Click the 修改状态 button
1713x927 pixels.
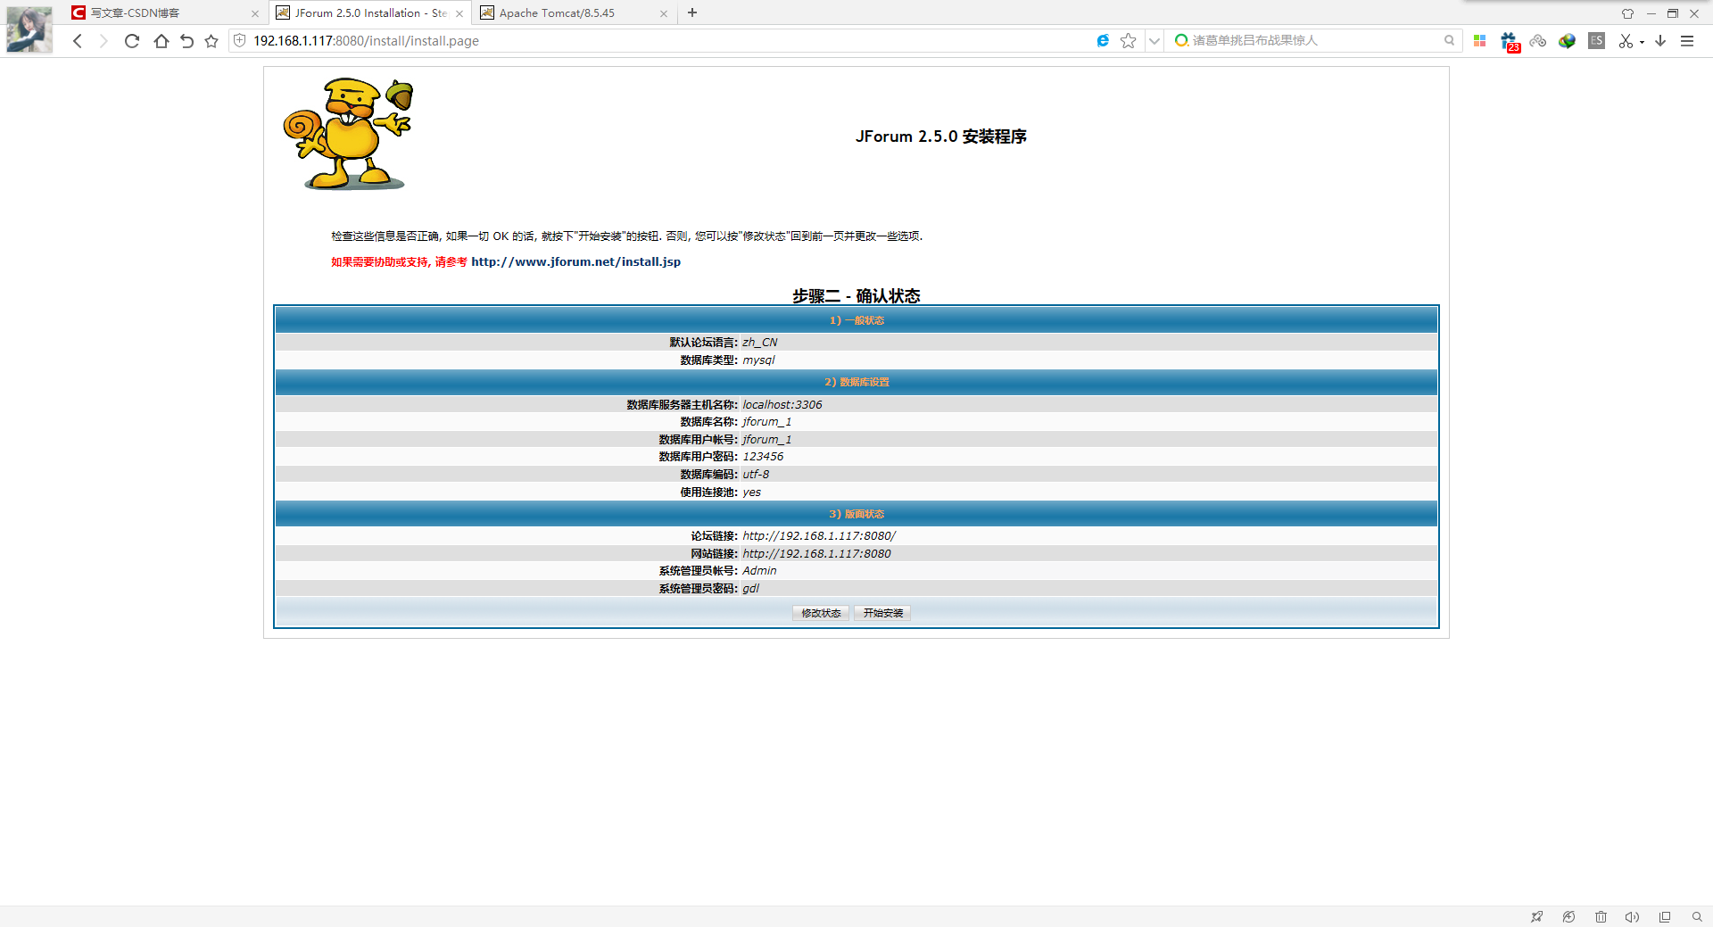pos(821,613)
